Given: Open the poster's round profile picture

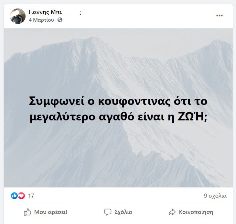Looking at the screenshot, I should pyautogui.click(x=18, y=16).
